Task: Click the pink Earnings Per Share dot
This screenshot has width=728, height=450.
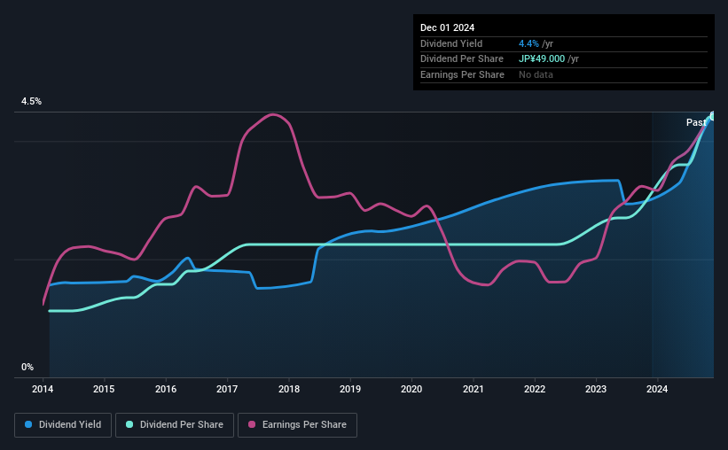Action: pos(252,424)
